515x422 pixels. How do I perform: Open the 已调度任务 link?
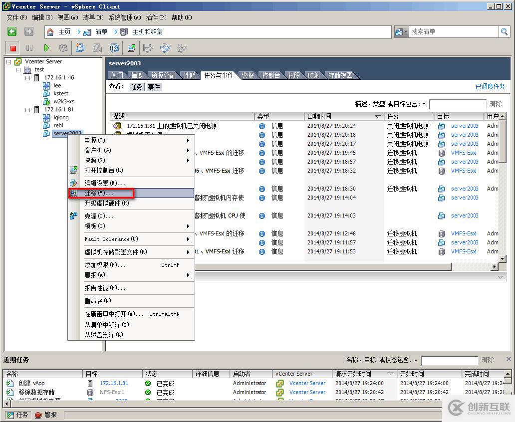[x=490, y=86]
